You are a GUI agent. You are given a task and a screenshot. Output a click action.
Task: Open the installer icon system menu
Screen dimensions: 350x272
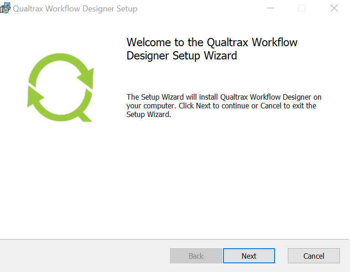pyautogui.click(x=5, y=8)
